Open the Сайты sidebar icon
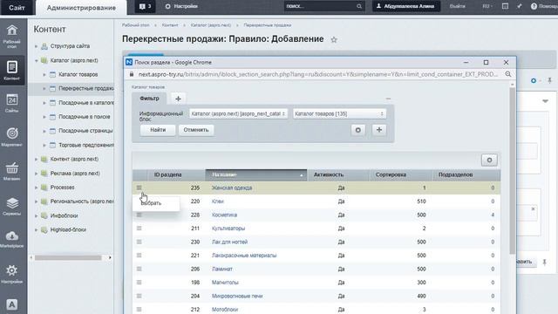This screenshot has height=314, width=558. [11, 103]
